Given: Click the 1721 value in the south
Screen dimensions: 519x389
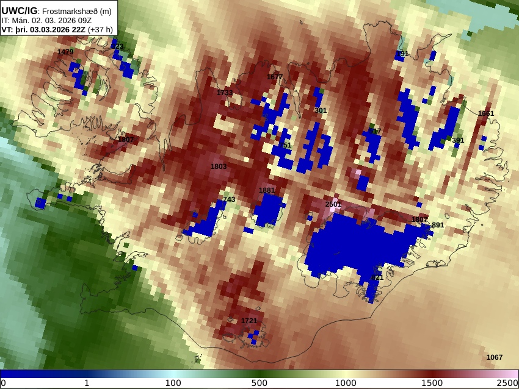Looking at the screenshot, I should coord(249,321).
